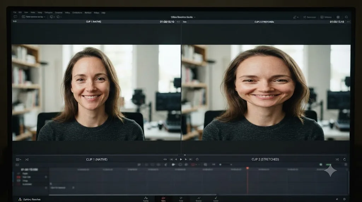Open the project name dropdown at top center
The height and width of the screenshot is (202, 362).
point(183,17)
